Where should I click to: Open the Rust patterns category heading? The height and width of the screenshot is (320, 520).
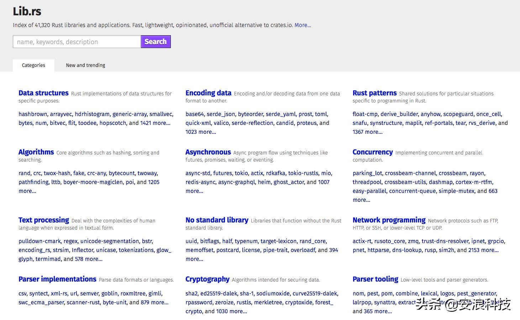374,93
